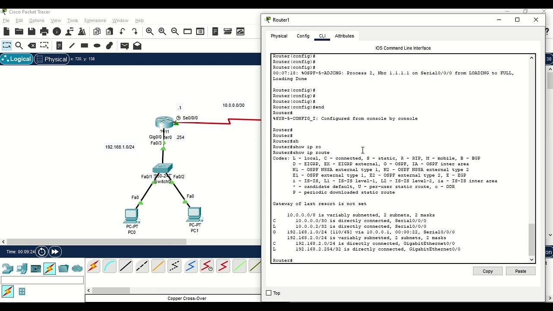Image resolution: width=553 pixels, height=311 pixels.
Task: Click the Print icon
Action: click(44, 32)
